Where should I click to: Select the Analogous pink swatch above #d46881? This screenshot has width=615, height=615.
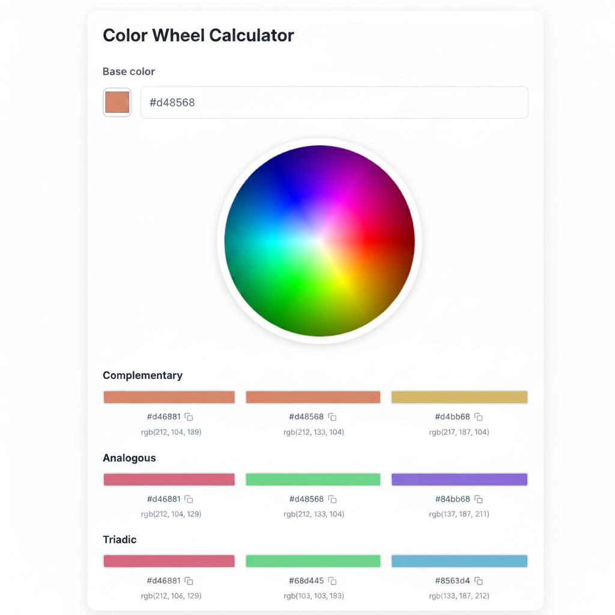click(x=169, y=479)
